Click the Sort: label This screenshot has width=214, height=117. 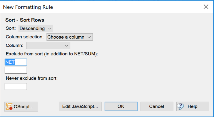point(11,28)
